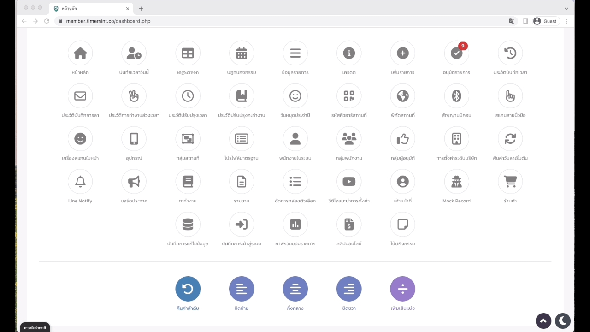This screenshot has width=590, height=332.
Task: Toggle dark mode with moon button
Action: coord(563,321)
